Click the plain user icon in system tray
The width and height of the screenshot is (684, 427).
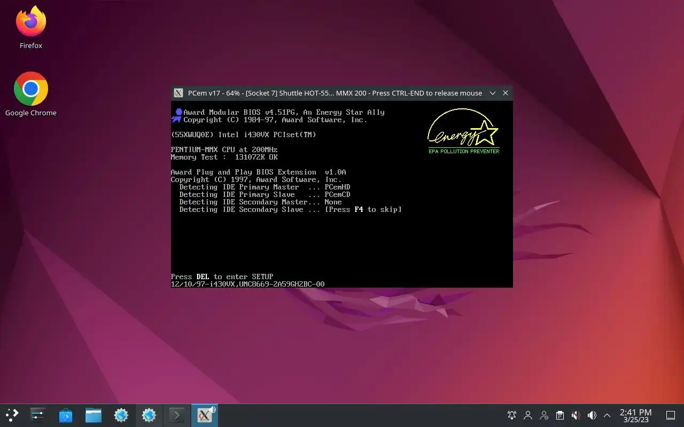point(528,415)
